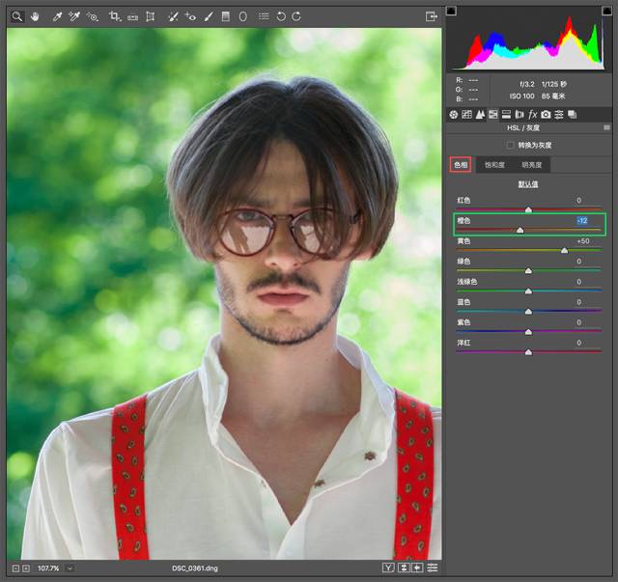Click the 浅绿色 hue slider handle
The image size is (618, 582).
pyautogui.click(x=528, y=291)
